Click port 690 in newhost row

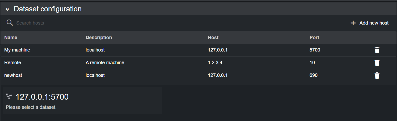(x=314, y=75)
